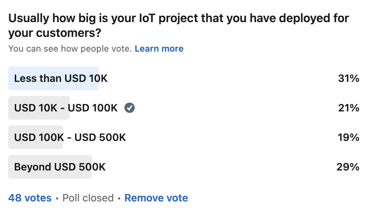
Task: Click Remove vote
Action: [156, 198]
